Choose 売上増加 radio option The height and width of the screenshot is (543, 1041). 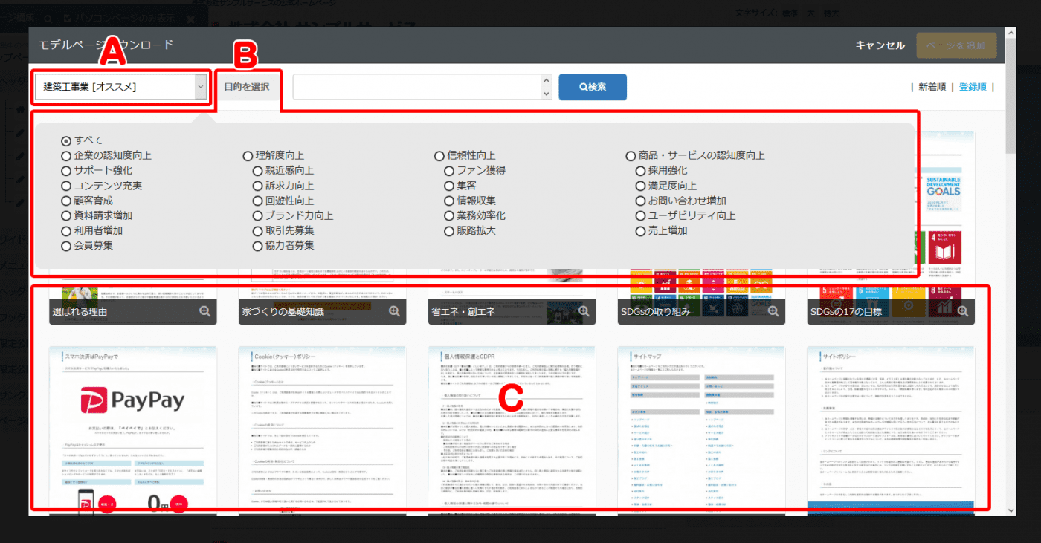641,230
